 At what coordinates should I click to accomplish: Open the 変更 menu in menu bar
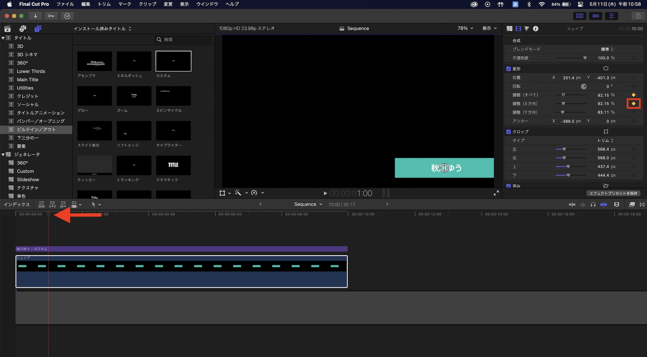click(168, 4)
